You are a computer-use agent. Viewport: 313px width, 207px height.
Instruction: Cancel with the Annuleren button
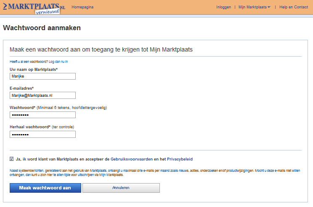point(121,188)
